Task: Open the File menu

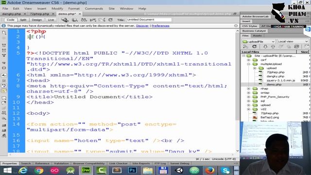Action: point(5,9)
